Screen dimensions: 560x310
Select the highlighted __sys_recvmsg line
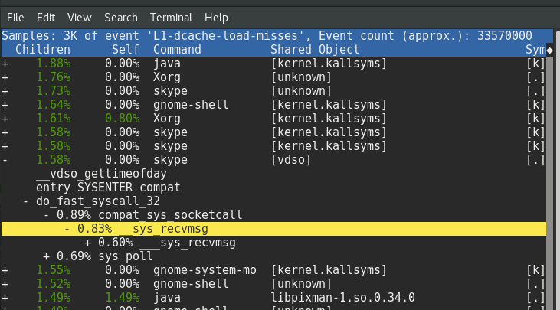point(170,228)
